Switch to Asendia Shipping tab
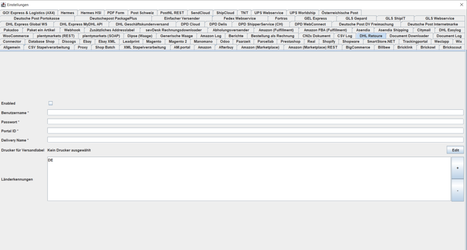 393,30
